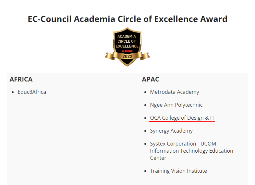Select the bullet beside Educ8Africa
255x185 pixels.
[x=13, y=92]
